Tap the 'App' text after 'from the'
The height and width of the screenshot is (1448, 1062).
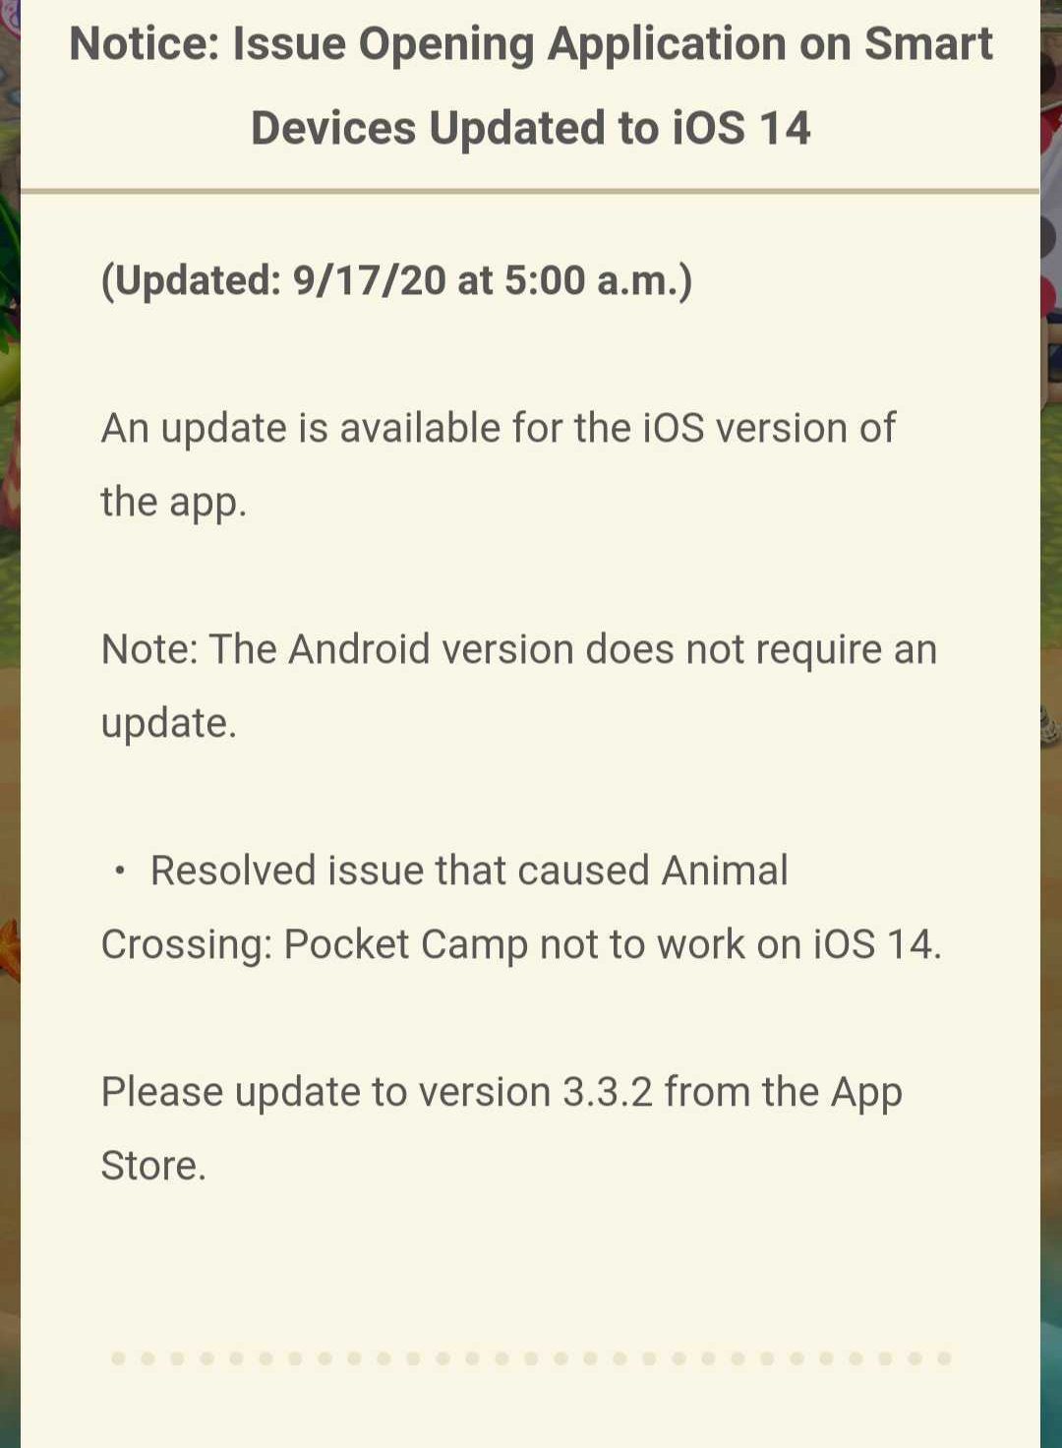(x=866, y=1093)
